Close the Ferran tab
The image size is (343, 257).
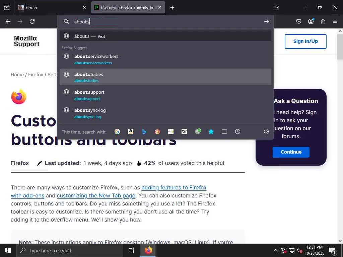84,7
